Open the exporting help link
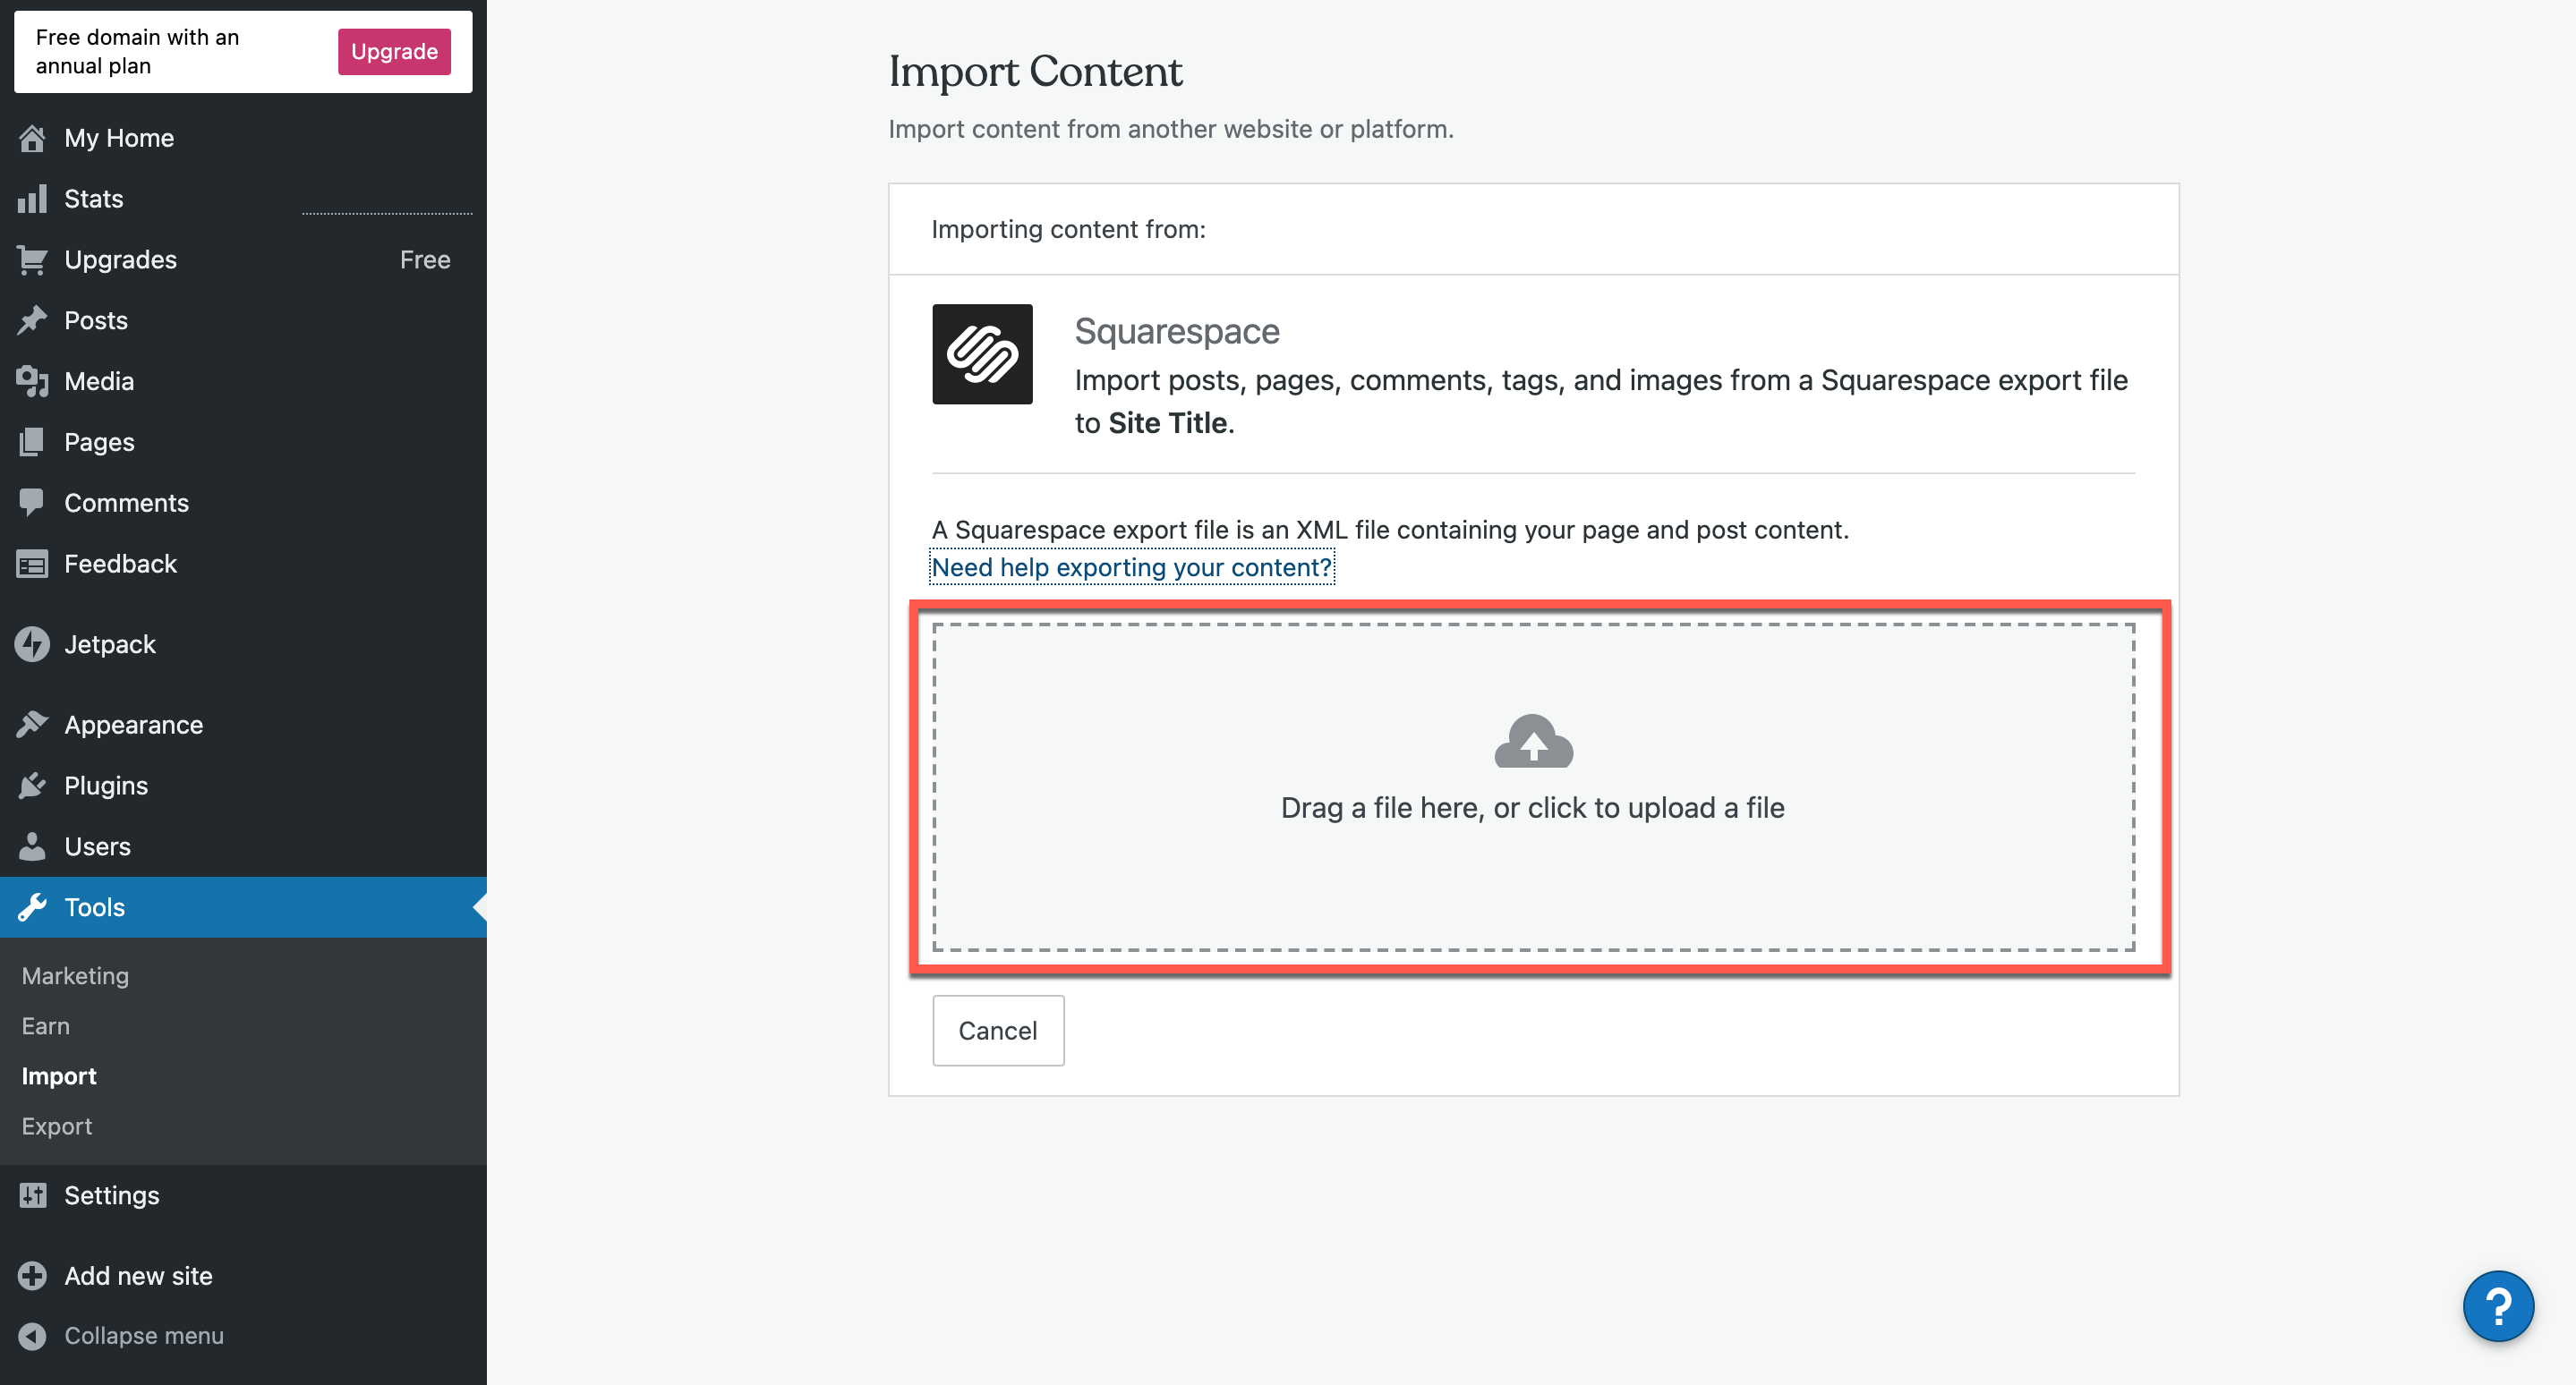The height and width of the screenshot is (1385, 2576). (x=1131, y=566)
